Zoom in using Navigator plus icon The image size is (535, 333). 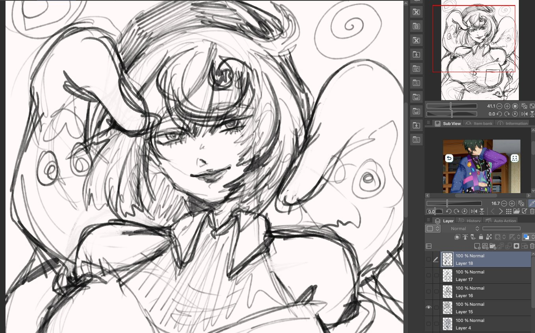tap(507, 106)
